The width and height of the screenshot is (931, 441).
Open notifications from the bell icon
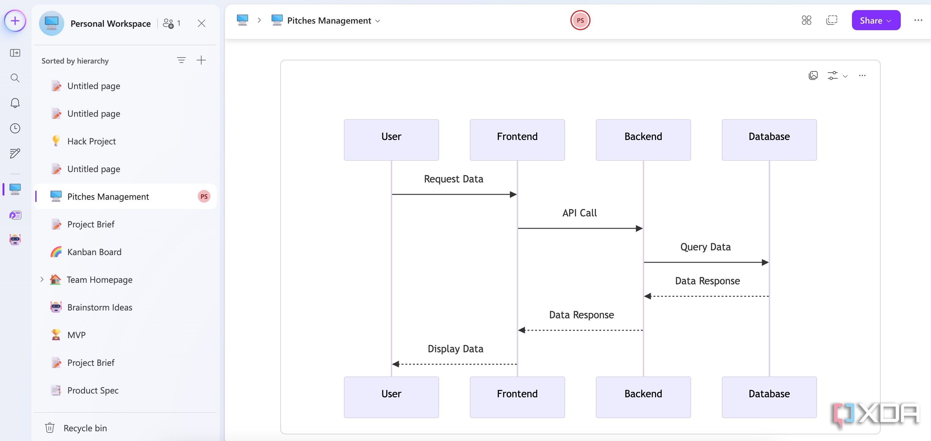(15, 103)
